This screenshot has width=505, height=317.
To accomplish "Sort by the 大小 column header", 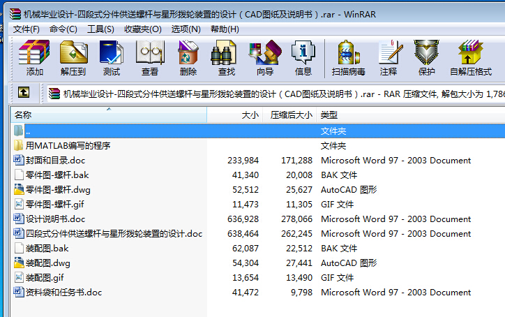I will 235,115.
